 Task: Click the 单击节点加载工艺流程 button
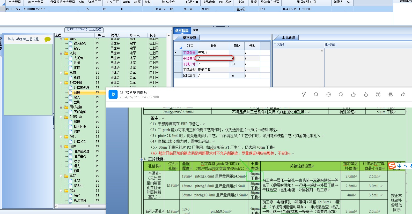(23, 39)
